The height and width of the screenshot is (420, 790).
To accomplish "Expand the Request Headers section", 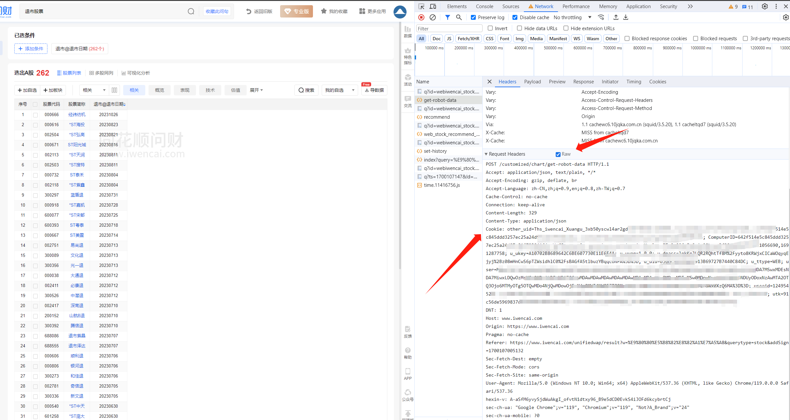I will 488,154.
